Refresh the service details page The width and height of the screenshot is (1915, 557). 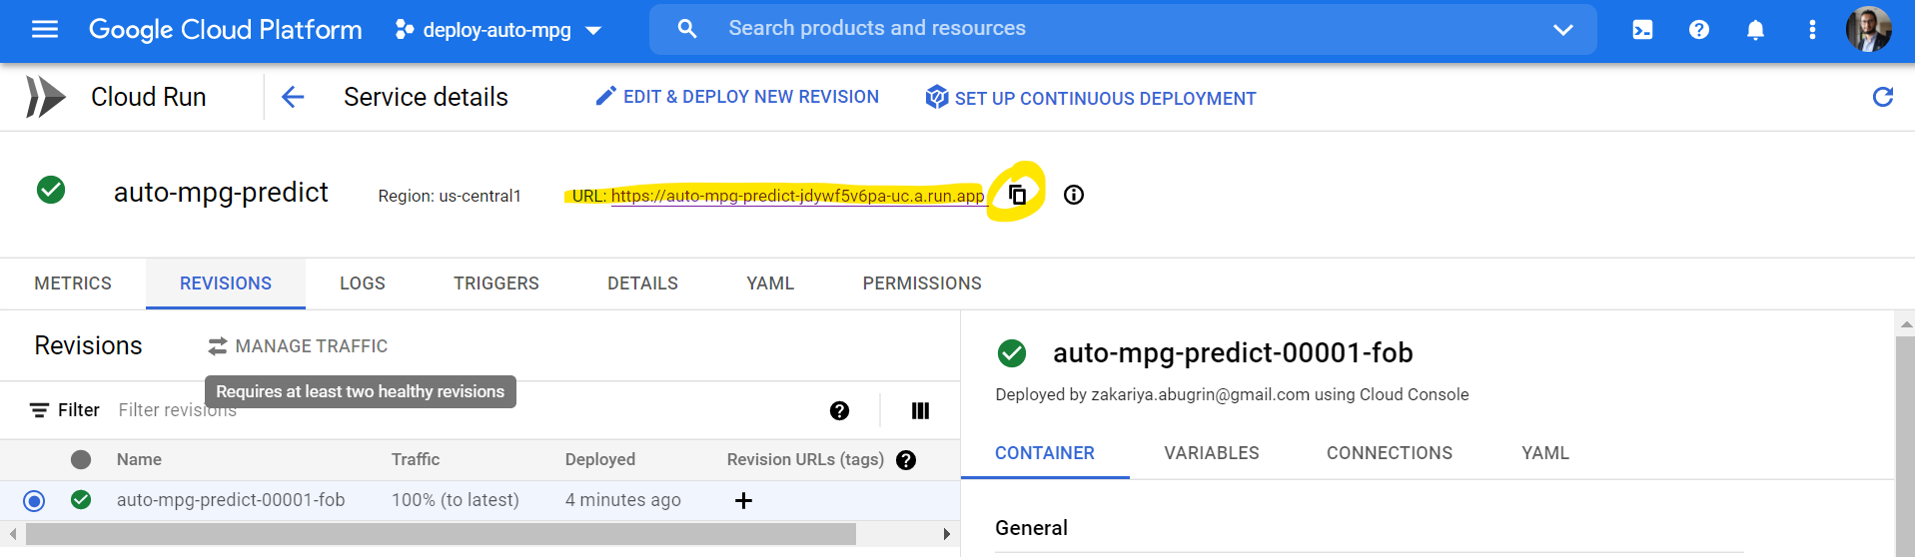pyautogui.click(x=1882, y=97)
